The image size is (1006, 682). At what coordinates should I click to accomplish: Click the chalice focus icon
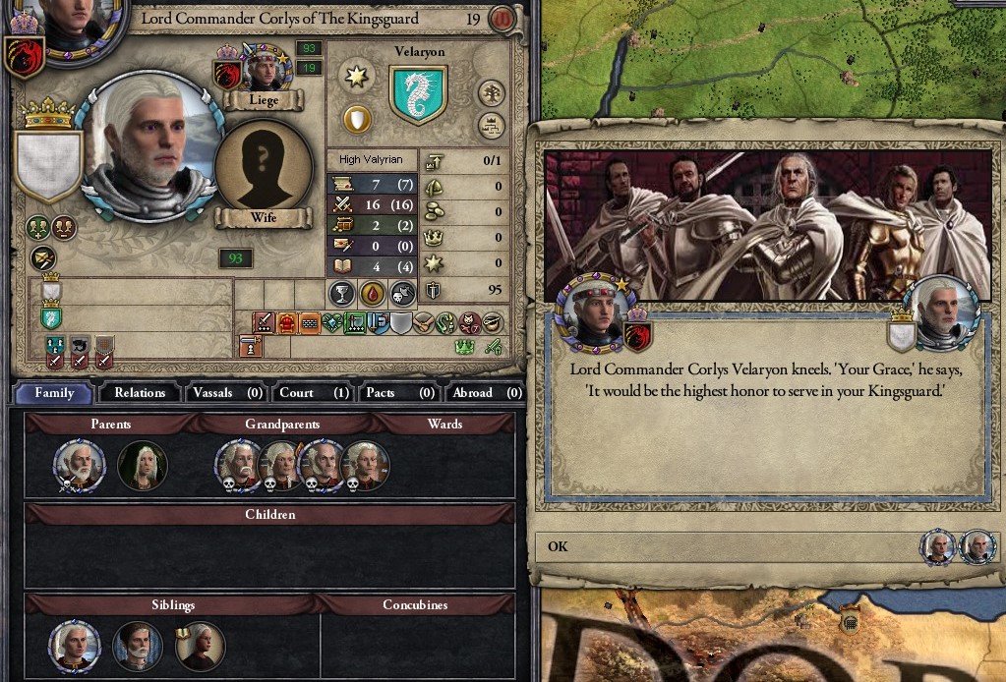coord(342,294)
